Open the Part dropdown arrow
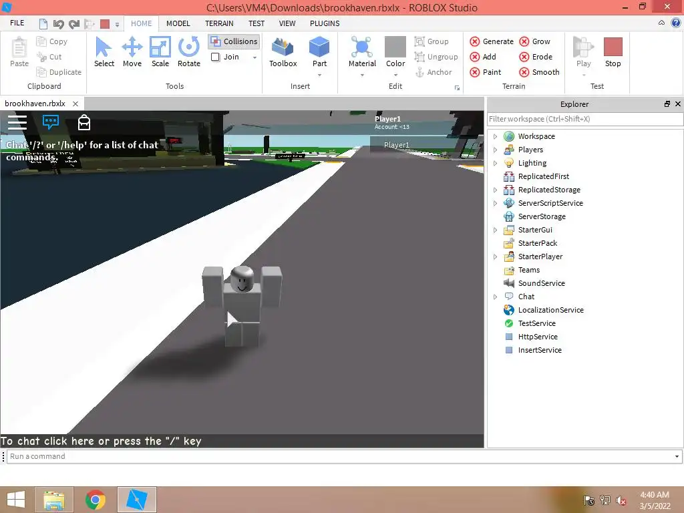Viewport: 684px width, 513px height. coord(319,75)
